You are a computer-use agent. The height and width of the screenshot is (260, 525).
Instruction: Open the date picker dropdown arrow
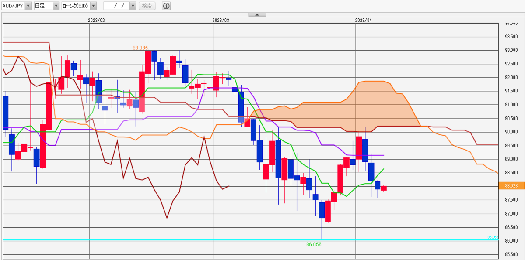point(133,6)
